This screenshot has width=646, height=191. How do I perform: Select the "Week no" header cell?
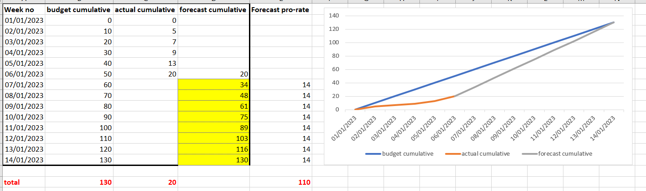tap(24, 9)
